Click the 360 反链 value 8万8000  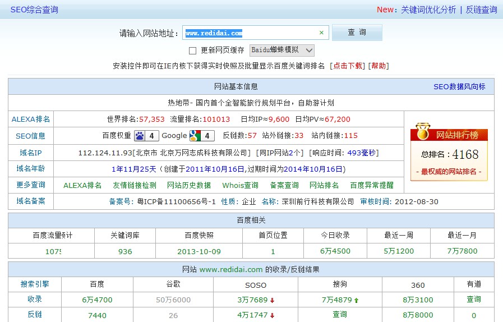tap(418, 315)
